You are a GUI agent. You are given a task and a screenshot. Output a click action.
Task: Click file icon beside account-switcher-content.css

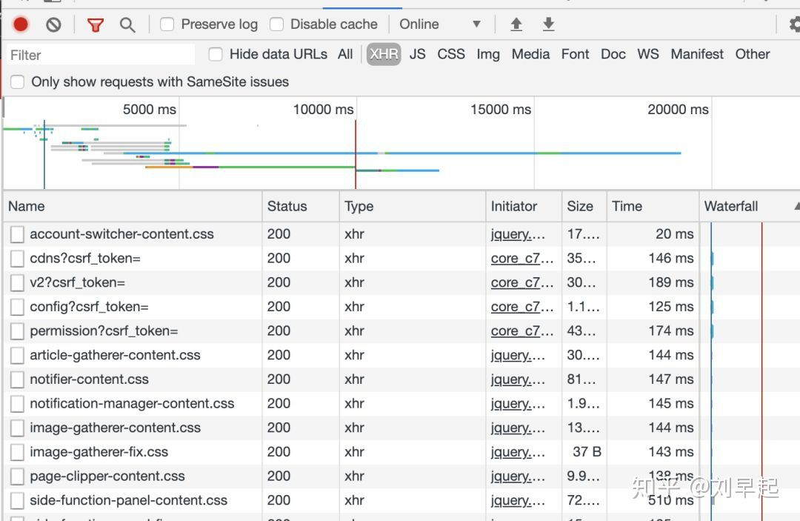point(17,234)
